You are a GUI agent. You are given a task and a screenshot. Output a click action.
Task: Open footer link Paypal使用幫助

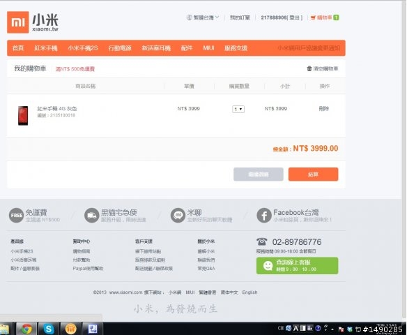tap(88, 269)
